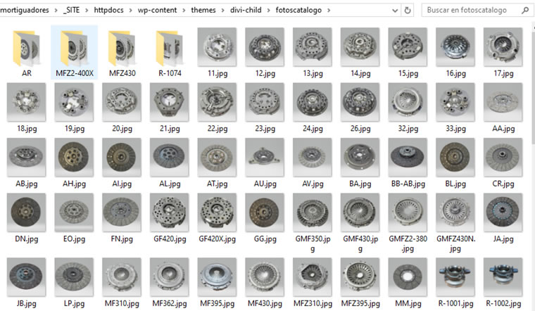Image resolution: width=535 pixels, height=311 pixels.
Task: Open the R-1074 folder
Action: click(170, 52)
